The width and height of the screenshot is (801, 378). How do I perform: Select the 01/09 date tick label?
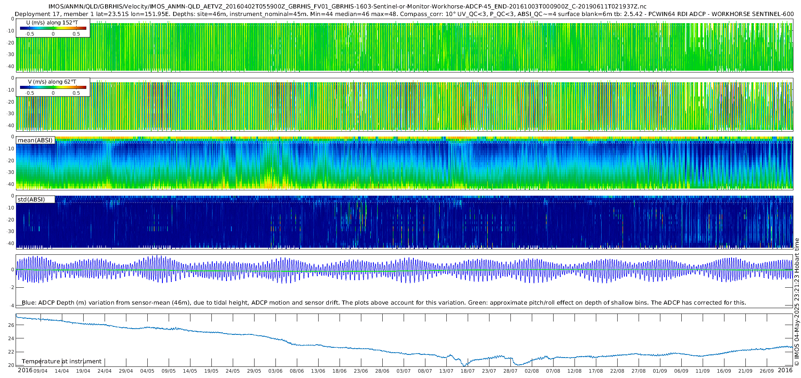point(660,371)
